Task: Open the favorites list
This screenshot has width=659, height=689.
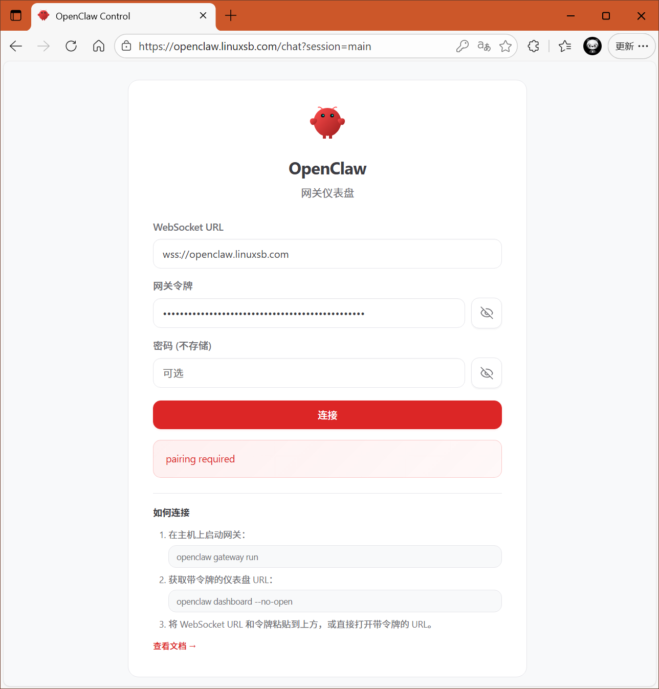Action: point(565,47)
